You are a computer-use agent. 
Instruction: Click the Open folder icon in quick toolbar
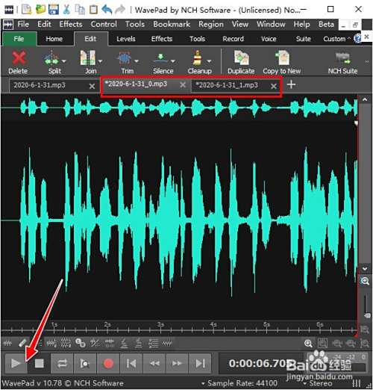coord(40,10)
